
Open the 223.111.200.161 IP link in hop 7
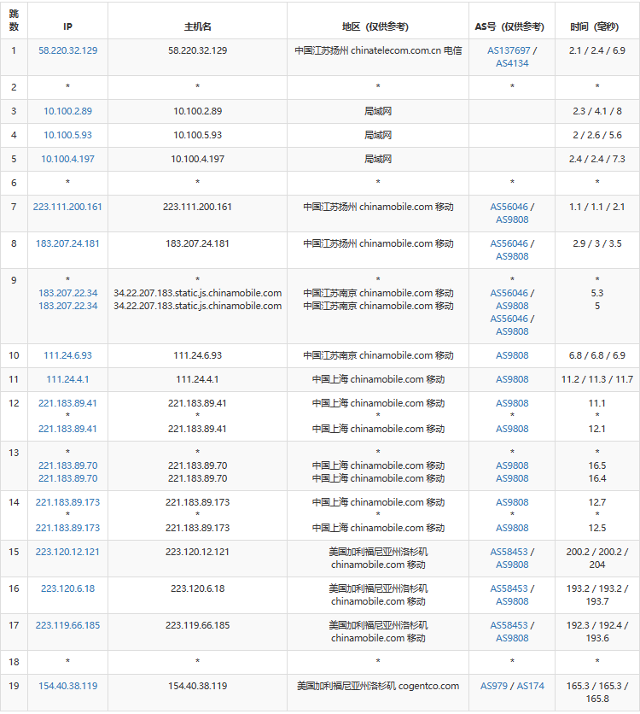tap(67, 207)
